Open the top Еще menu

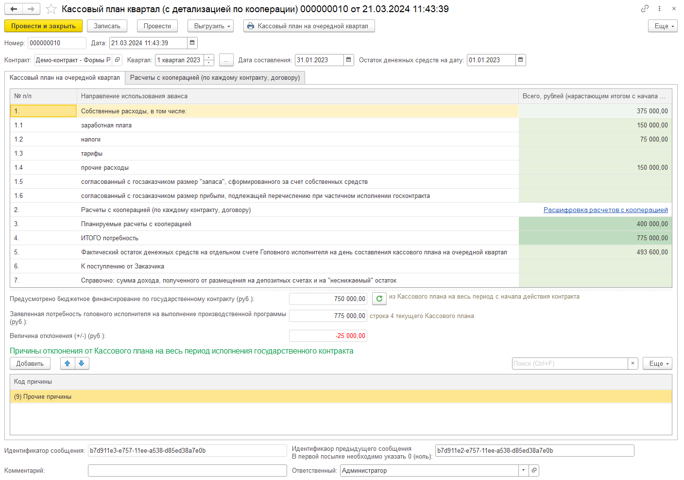pos(663,26)
